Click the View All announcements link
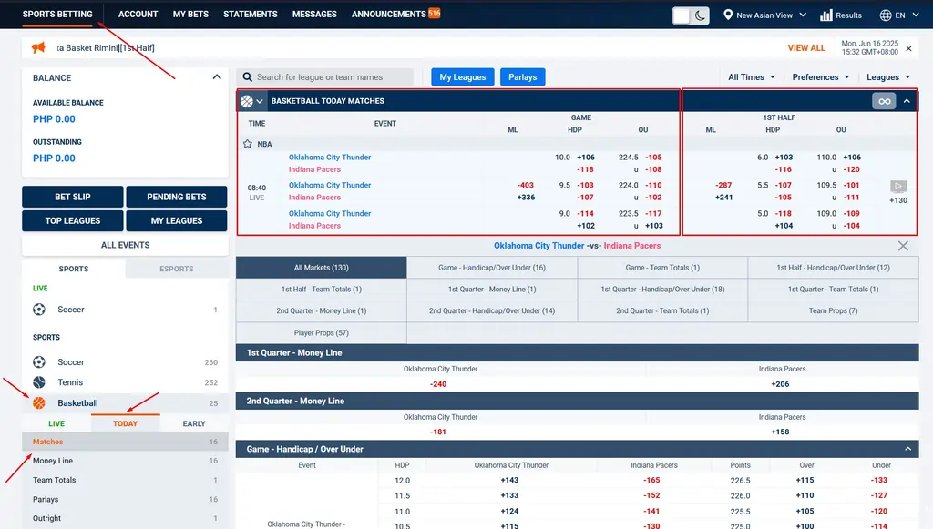This screenshot has height=529, width=933. point(806,48)
